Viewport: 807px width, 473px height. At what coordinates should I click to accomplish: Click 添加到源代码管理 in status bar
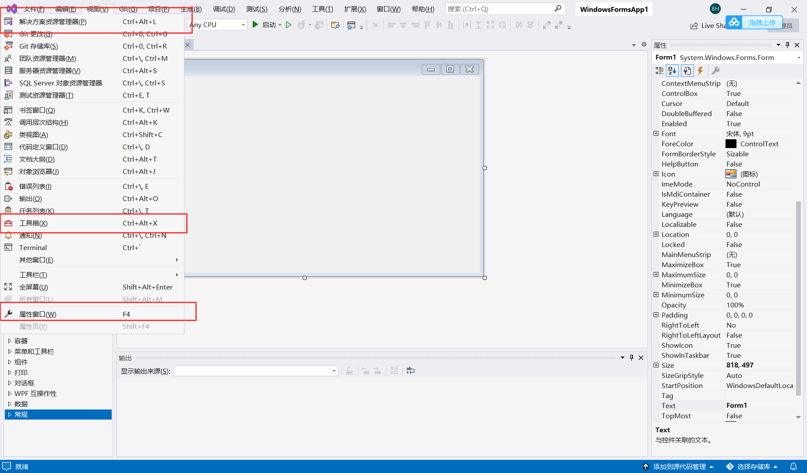click(x=678, y=466)
